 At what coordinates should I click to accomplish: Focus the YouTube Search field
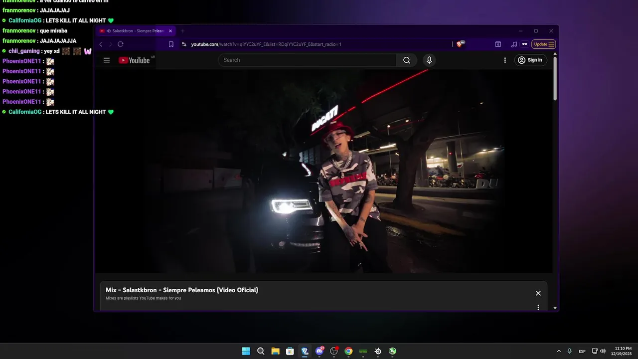tap(307, 60)
